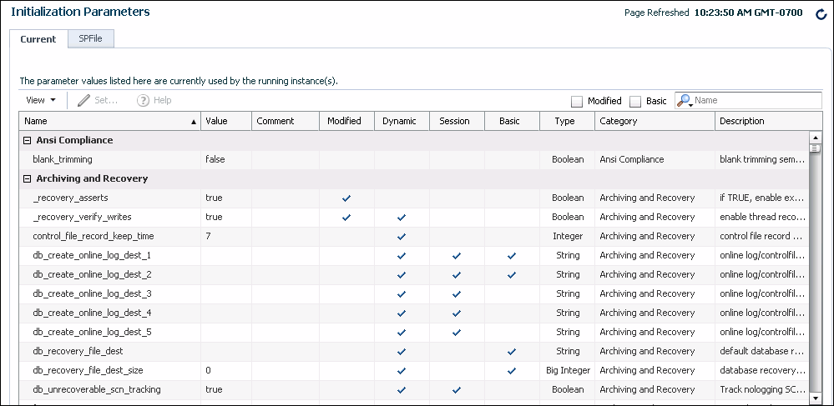Click the Category column header

pyautogui.click(x=655, y=121)
